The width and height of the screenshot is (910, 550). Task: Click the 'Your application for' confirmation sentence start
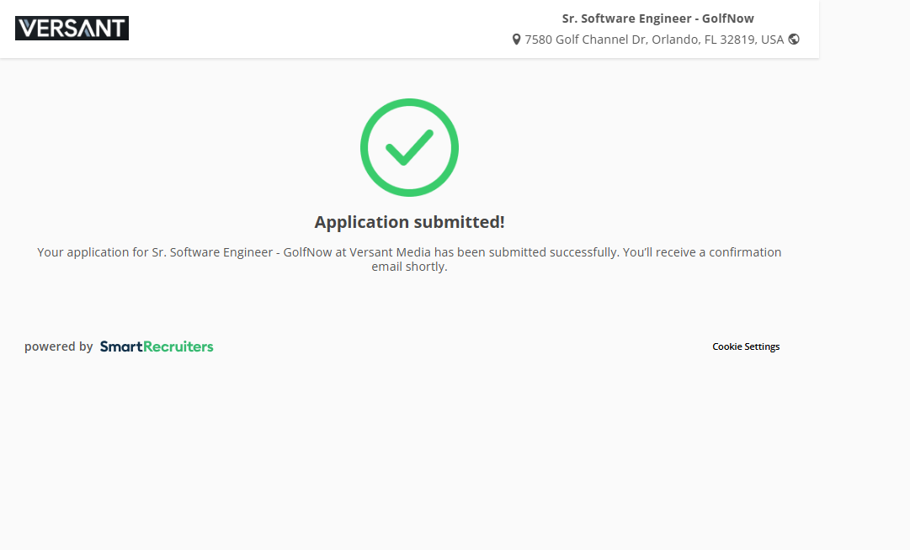pyautogui.click(x=93, y=252)
